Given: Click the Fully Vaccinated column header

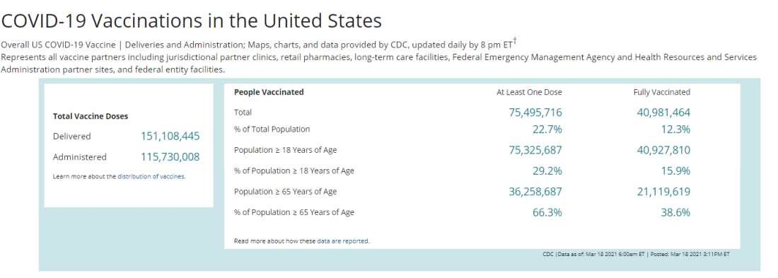Looking at the screenshot, I should click(662, 92).
